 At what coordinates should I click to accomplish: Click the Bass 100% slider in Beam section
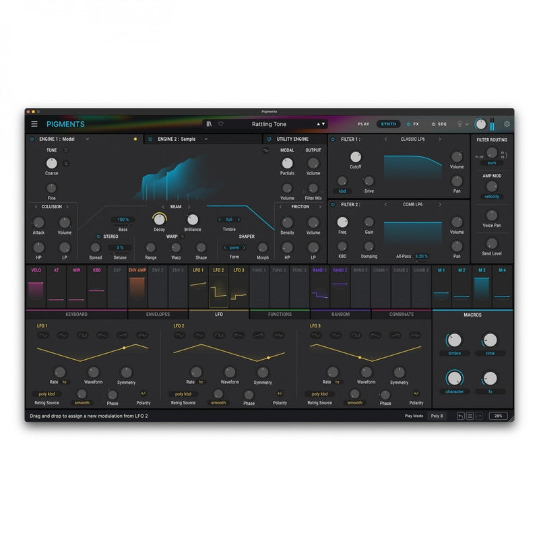[122, 220]
